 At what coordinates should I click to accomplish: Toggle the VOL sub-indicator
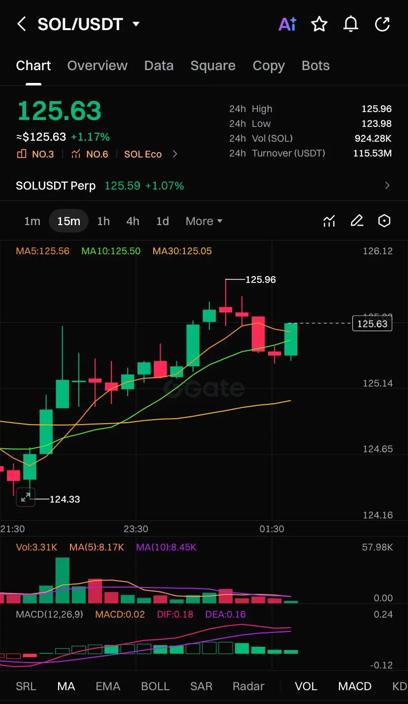point(306,686)
